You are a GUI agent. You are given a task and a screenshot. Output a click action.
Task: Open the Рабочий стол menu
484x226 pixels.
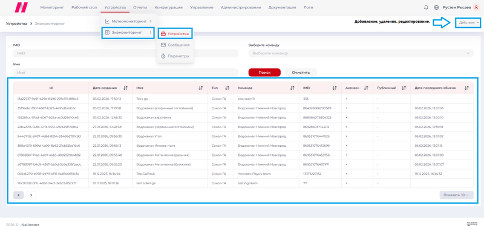click(x=84, y=7)
